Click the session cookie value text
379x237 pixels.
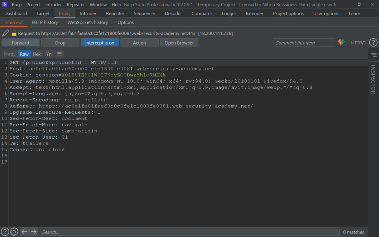click(113, 75)
